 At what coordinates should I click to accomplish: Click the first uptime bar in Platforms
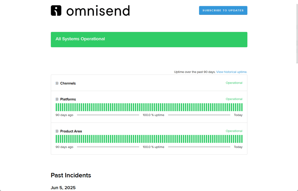56,107
